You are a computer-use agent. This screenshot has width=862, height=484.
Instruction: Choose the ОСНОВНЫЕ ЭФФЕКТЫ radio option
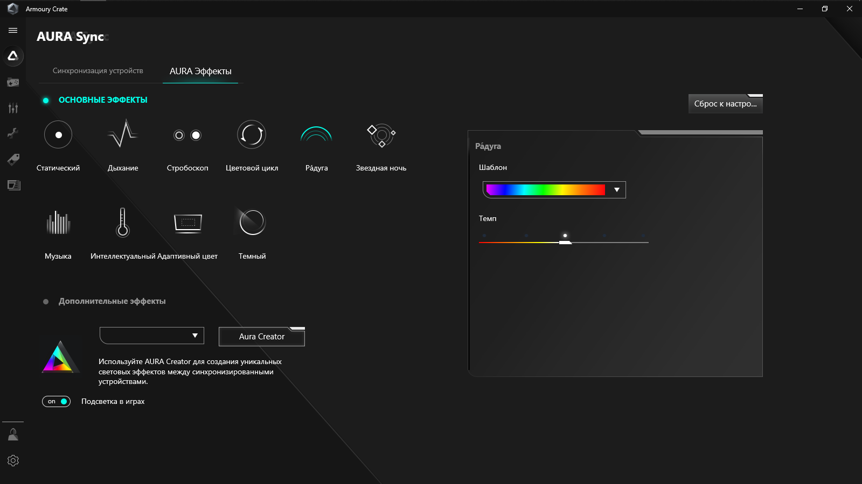pos(46,101)
